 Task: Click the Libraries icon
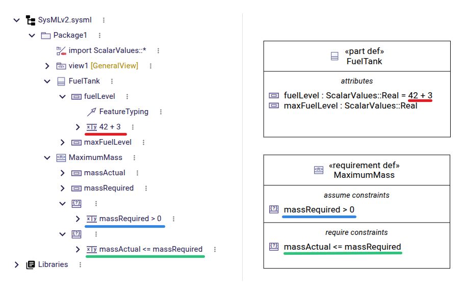(31, 265)
